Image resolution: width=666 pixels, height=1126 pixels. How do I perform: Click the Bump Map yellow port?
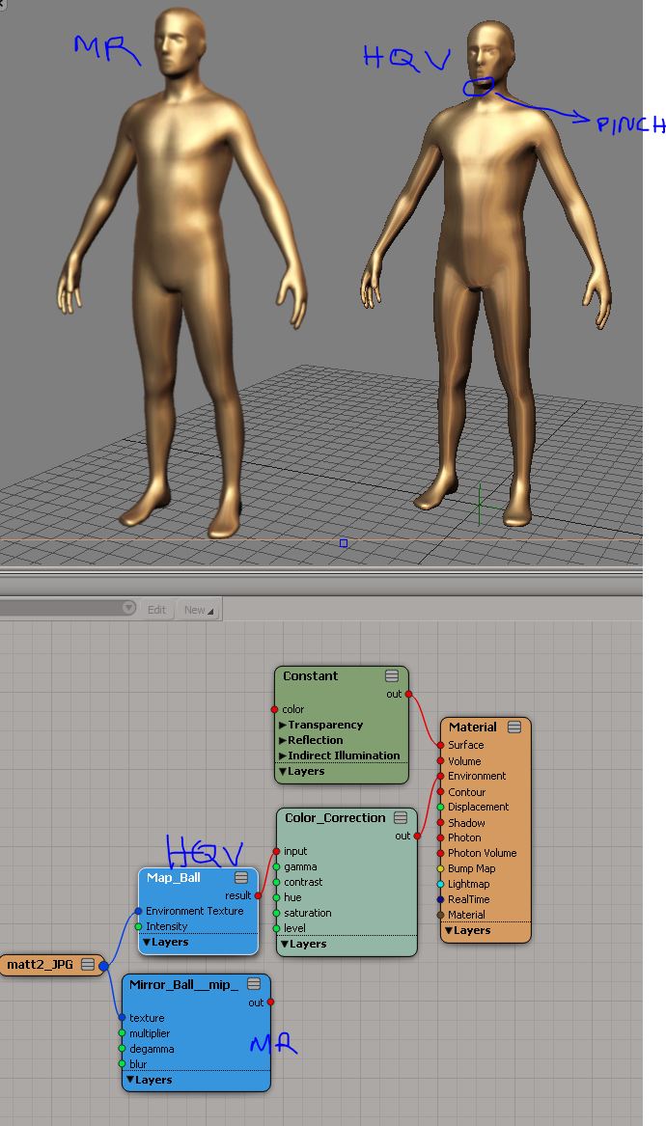442,868
